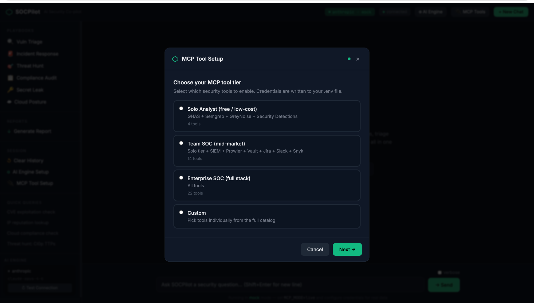The height and width of the screenshot is (303, 534).
Task: Click the SOCPilot logo icon
Action: click(9, 12)
